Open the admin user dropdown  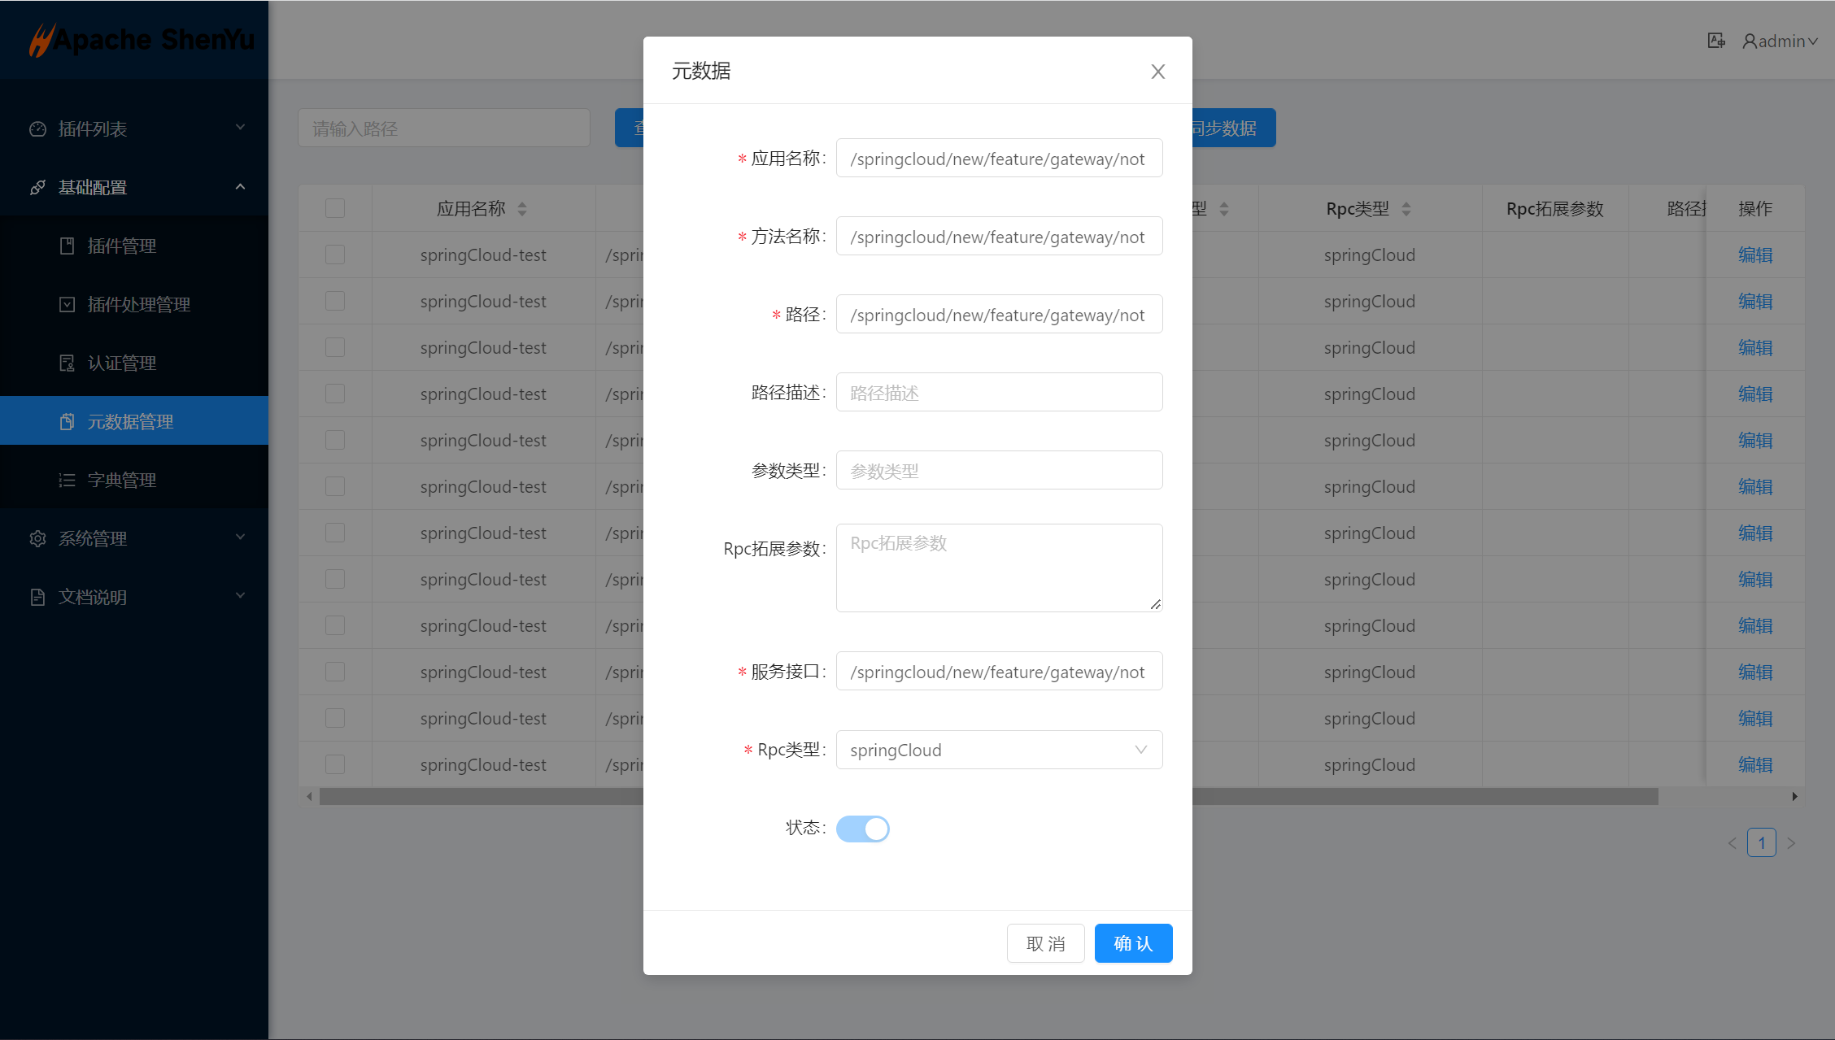(1781, 41)
